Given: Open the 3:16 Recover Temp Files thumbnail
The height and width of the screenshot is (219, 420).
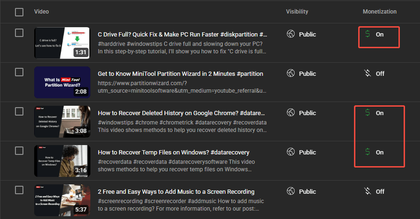Looking at the screenshot, I should click(62, 161).
